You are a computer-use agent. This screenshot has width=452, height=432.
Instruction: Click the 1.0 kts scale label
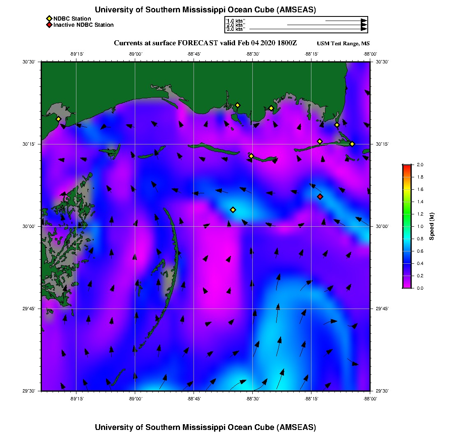[235, 21]
